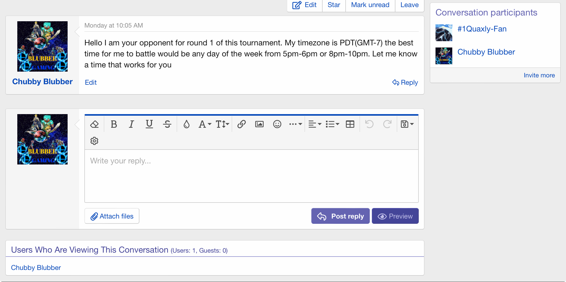Toggle Underline formatting button
The image size is (566, 282).
(149, 124)
